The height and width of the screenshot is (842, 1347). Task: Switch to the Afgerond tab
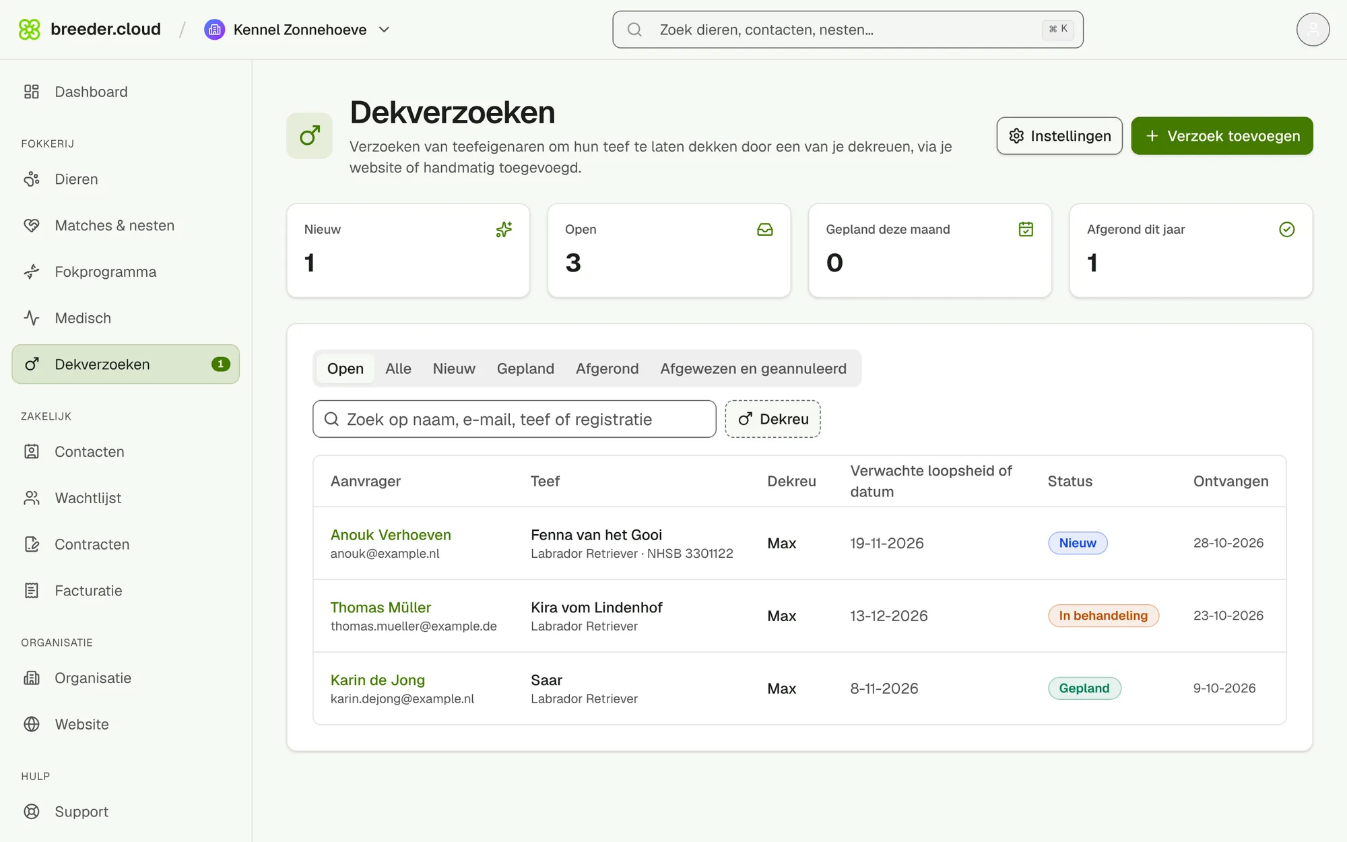tap(607, 368)
